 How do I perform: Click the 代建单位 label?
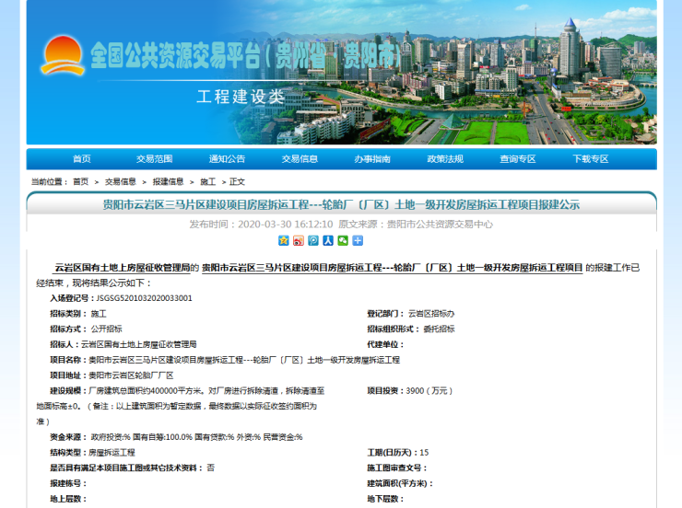pyautogui.click(x=385, y=344)
